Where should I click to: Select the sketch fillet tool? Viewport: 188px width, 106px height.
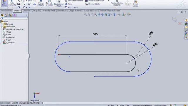click(x=24, y=7)
